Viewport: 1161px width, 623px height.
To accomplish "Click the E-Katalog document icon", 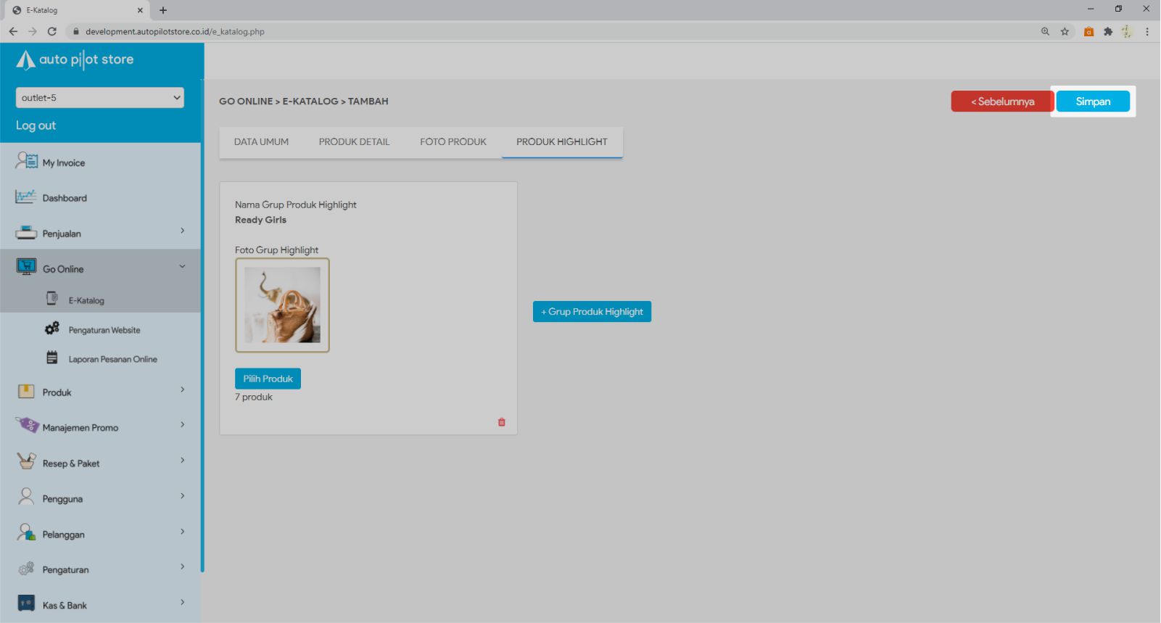I will (x=52, y=299).
